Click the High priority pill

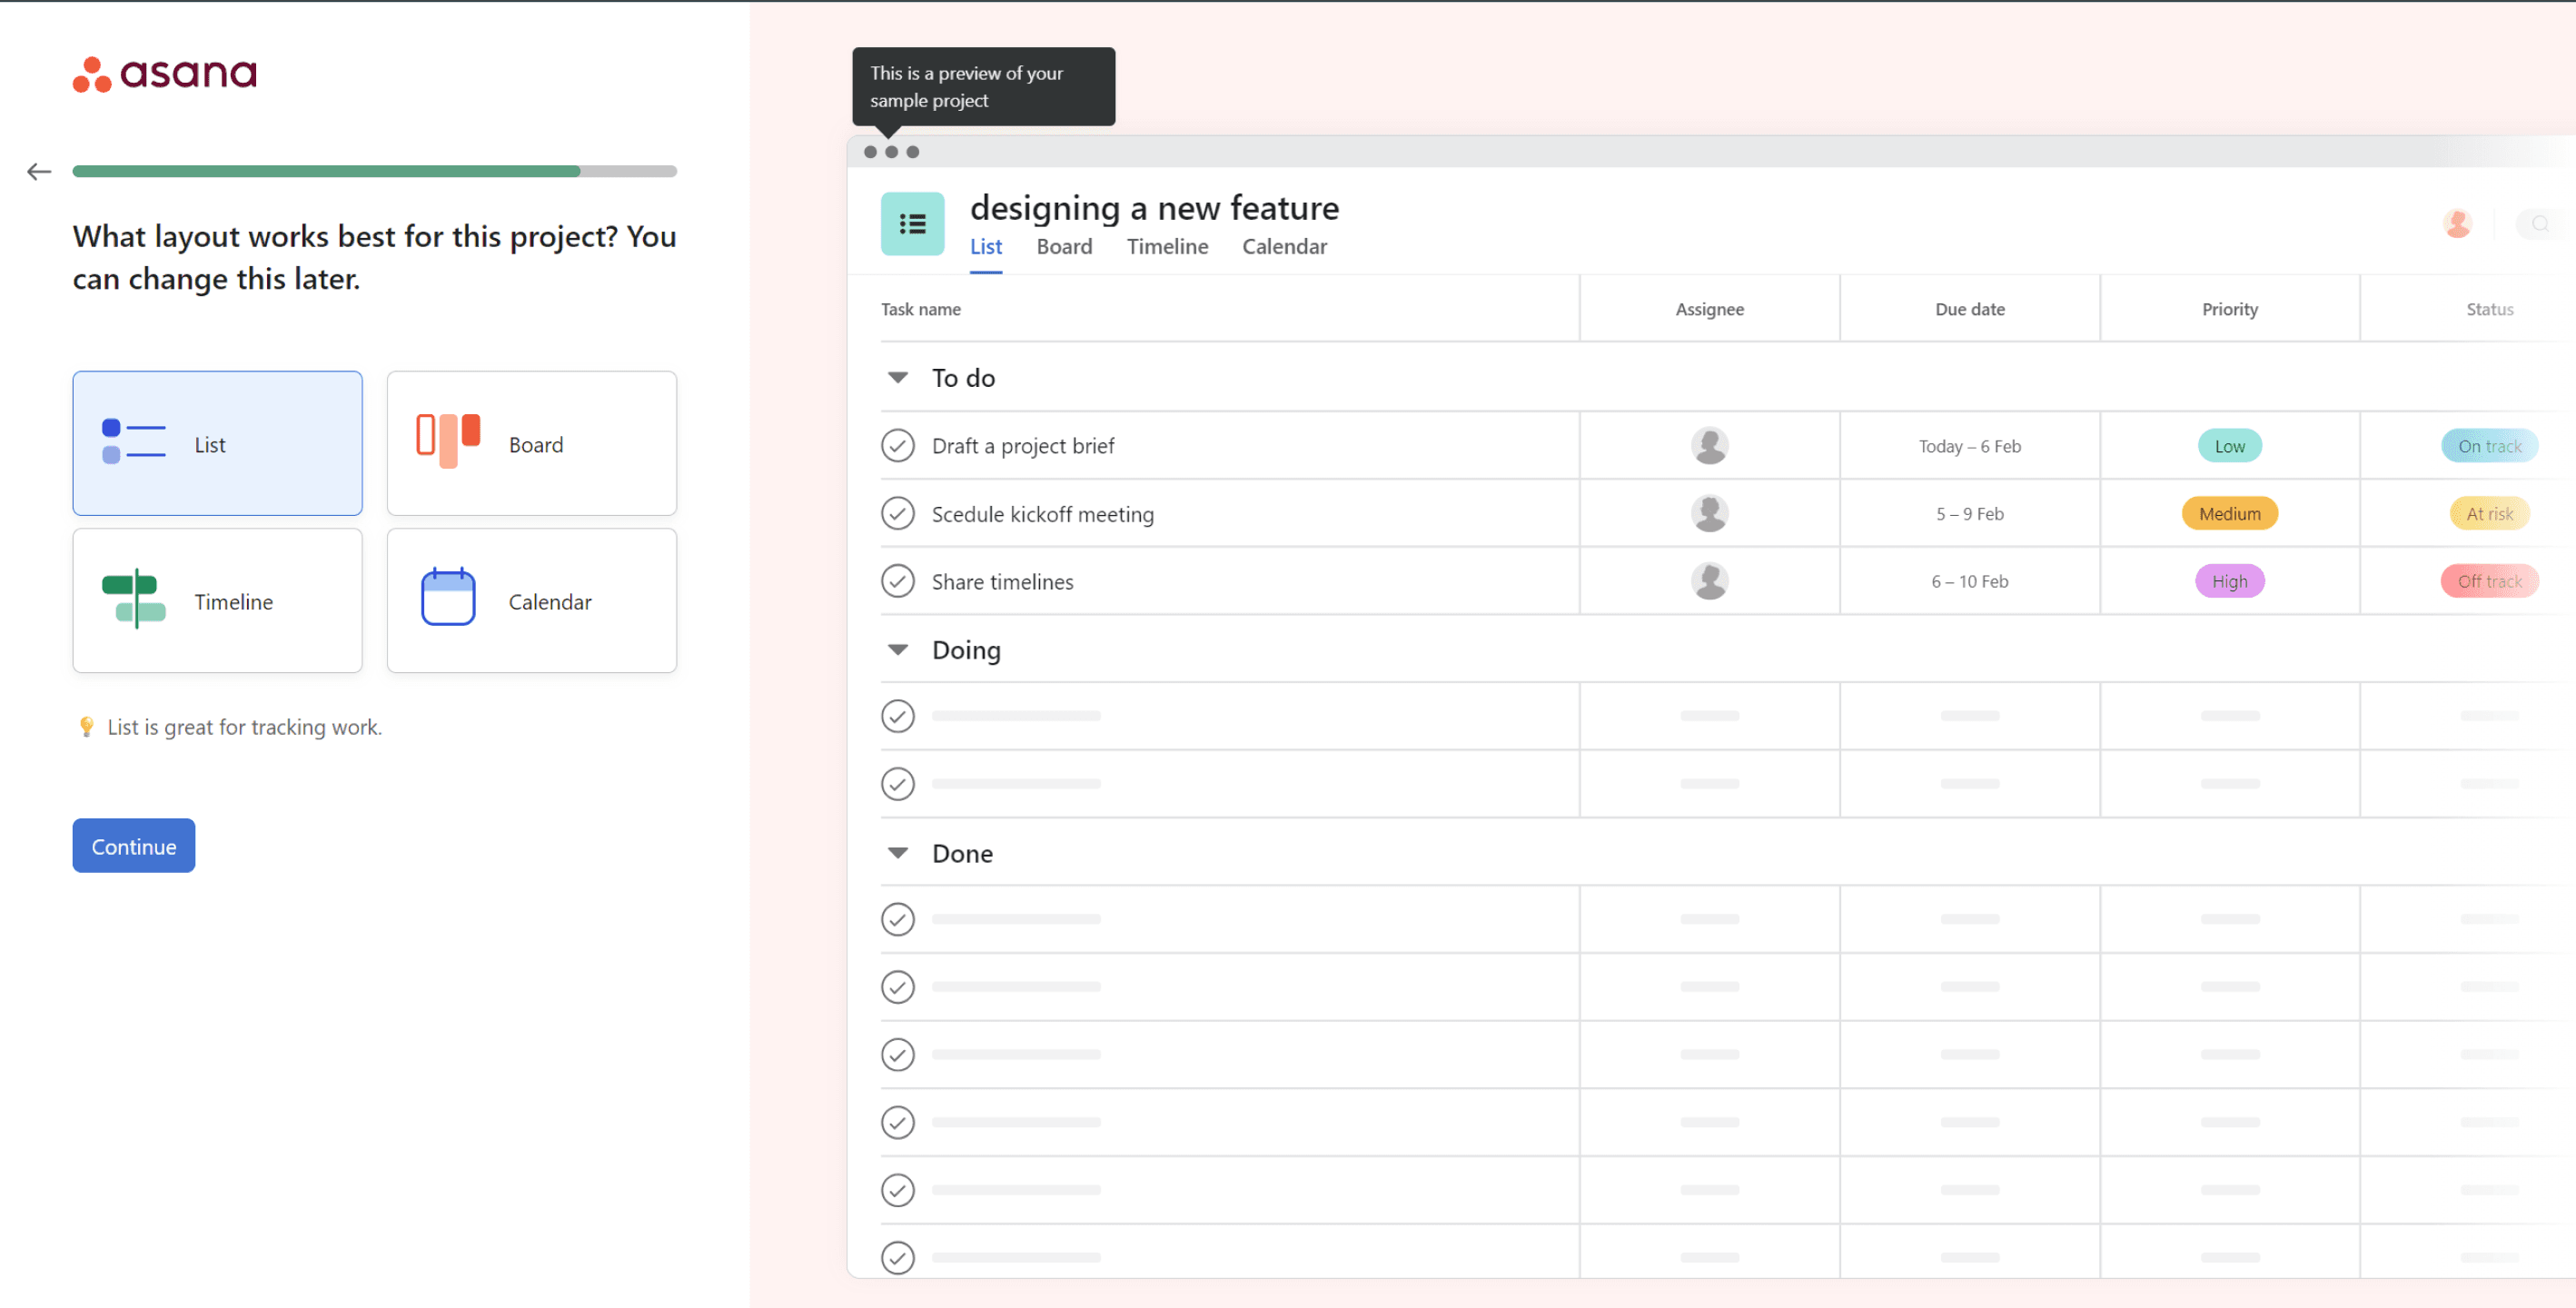click(x=2228, y=581)
